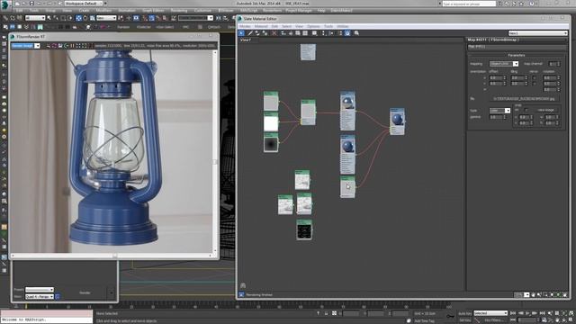Click Select and Move tool in main toolbar
Screen dimensions: 576x324
click(78, 18)
